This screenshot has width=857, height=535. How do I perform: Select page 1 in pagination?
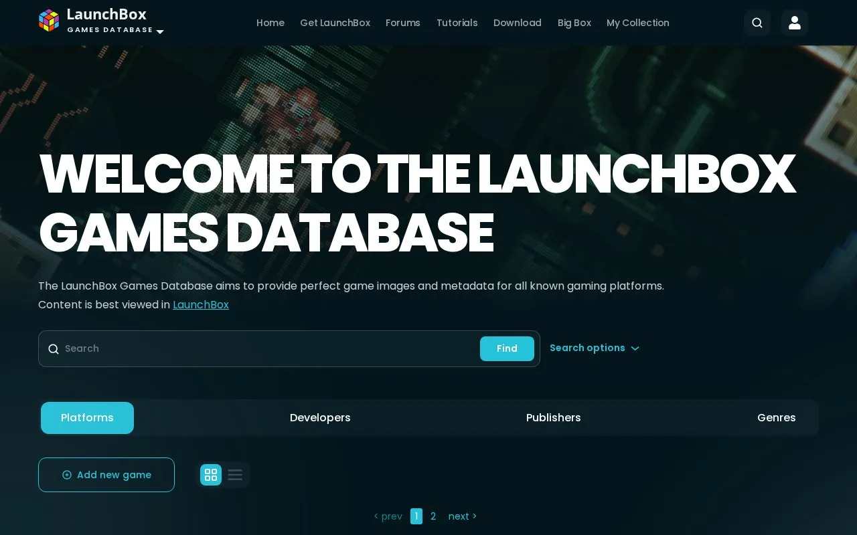[x=416, y=516]
